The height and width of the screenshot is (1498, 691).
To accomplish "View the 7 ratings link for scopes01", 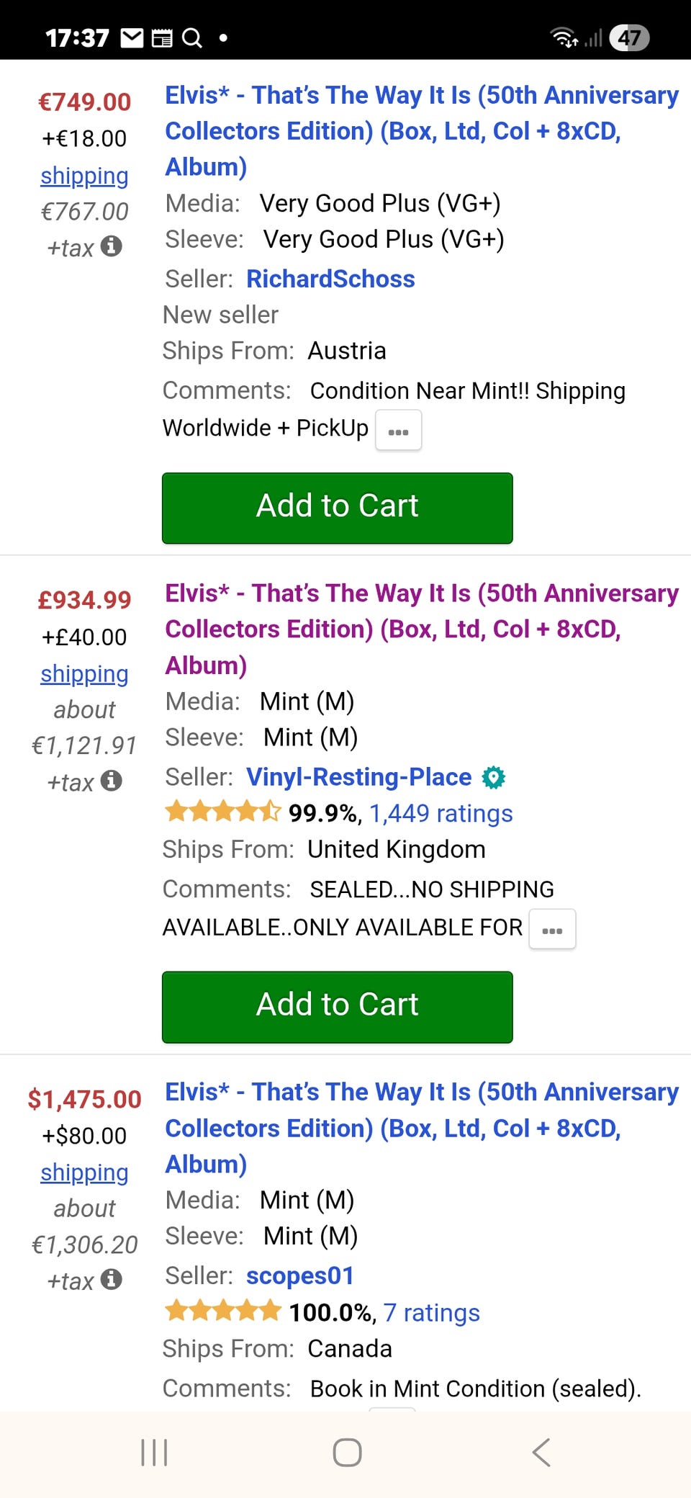I will click(431, 1312).
